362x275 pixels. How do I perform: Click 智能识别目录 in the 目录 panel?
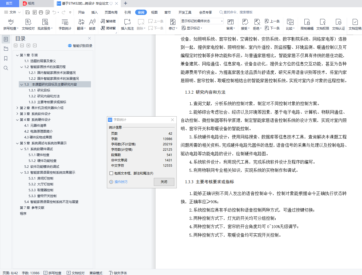tap(80, 46)
